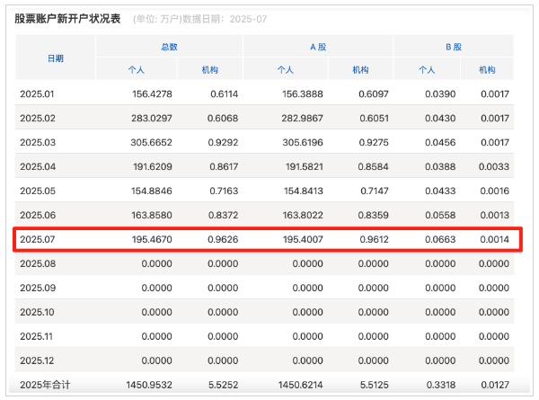Image resolution: width=539 pixels, height=400 pixels.
Task: Click the 机构 subheader under B股
Action: (x=487, y=69)
